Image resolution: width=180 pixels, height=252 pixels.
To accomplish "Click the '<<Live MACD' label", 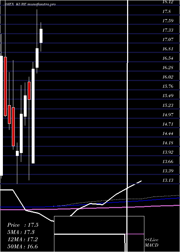I will pyautogui.click(x=152, y=242).
